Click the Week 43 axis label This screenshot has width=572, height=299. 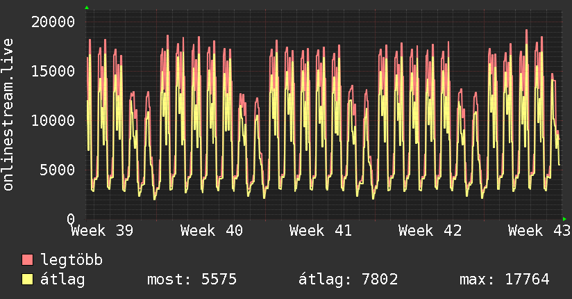tap(539, 231)
